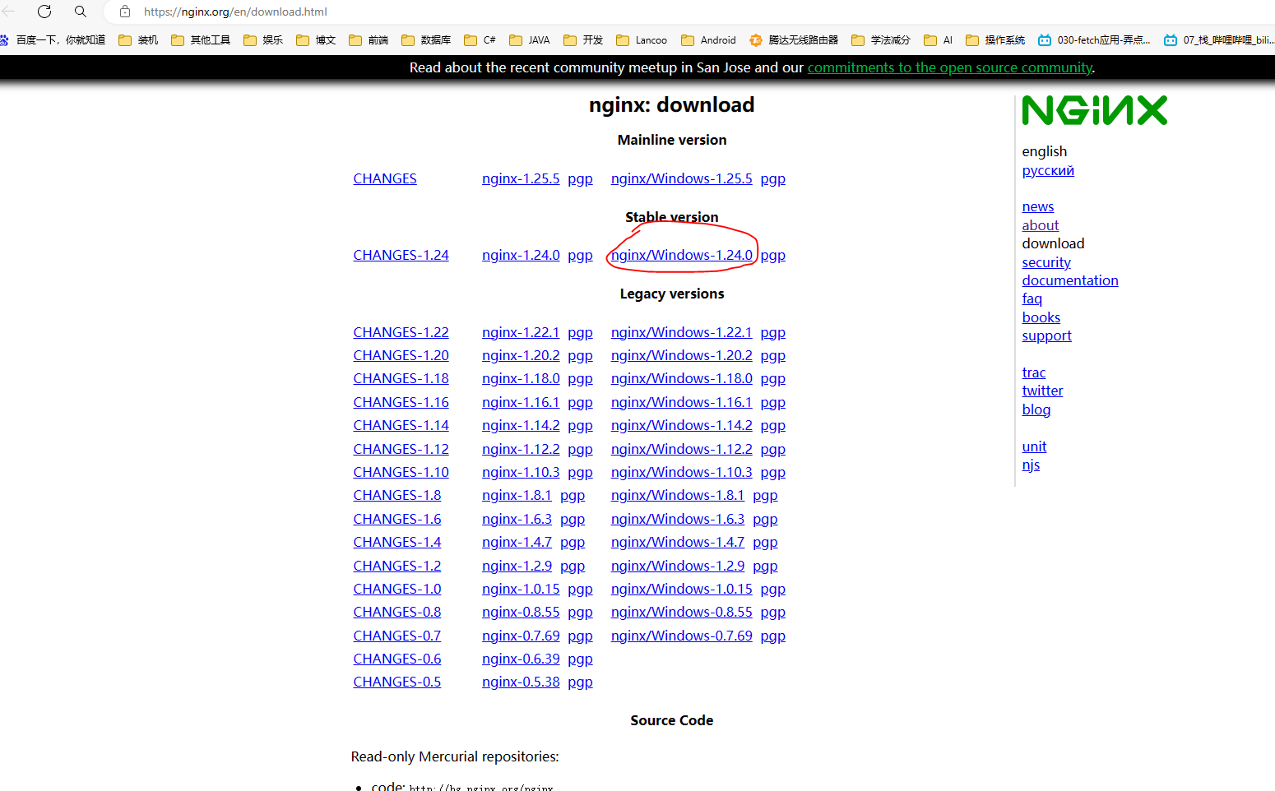This screenshot has width=1275, height=791.
Task: Reload the page with the refresh icon
Action: (x=44, y=12)
